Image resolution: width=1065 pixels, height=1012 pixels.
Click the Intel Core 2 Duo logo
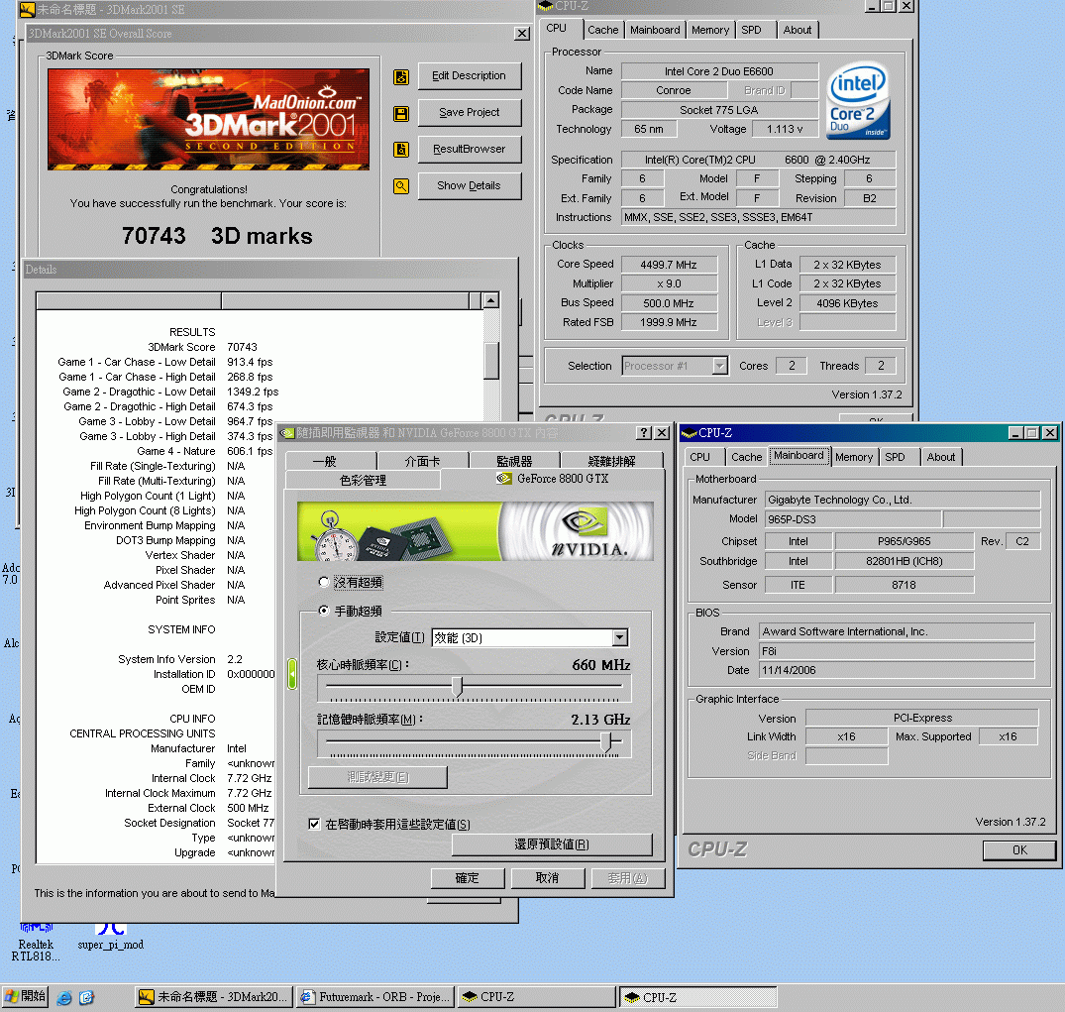[x=859, y=100]
